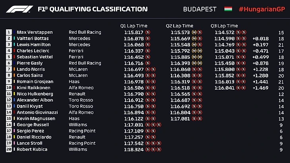Click soft tyre icon beside Hulkenberg's Q2 time
Image resolution: width=290 pixels, height=163 pixels.
pyautogui.click(x=195, y=94)
